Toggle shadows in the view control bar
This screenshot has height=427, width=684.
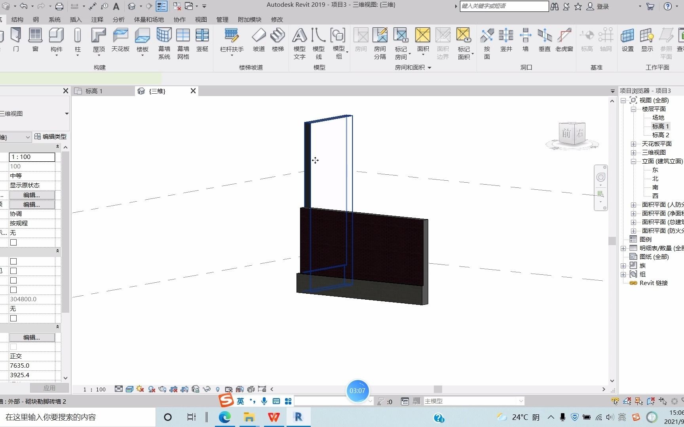pos(152,389)
